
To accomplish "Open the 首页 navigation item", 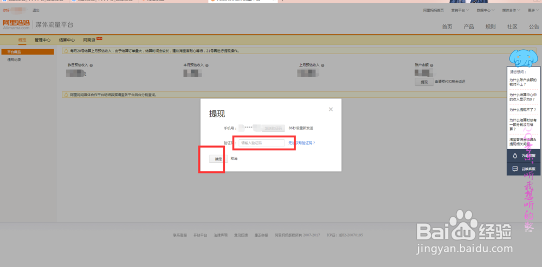I will pos(447,27).
